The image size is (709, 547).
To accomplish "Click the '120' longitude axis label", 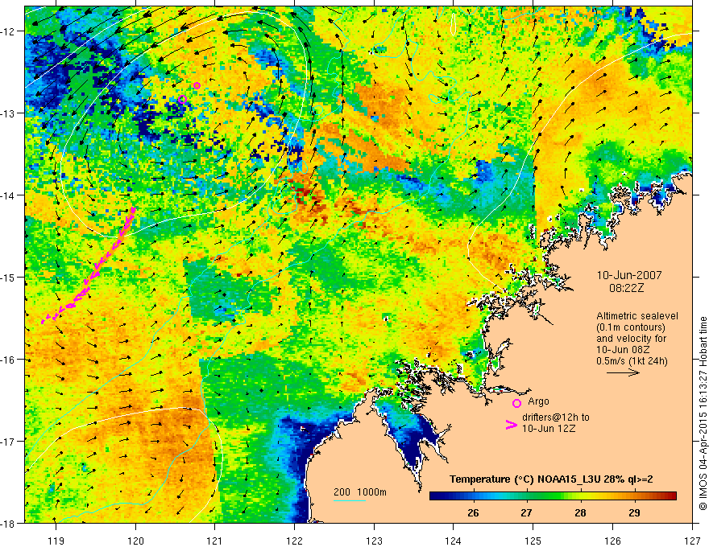I will (135, 541).
